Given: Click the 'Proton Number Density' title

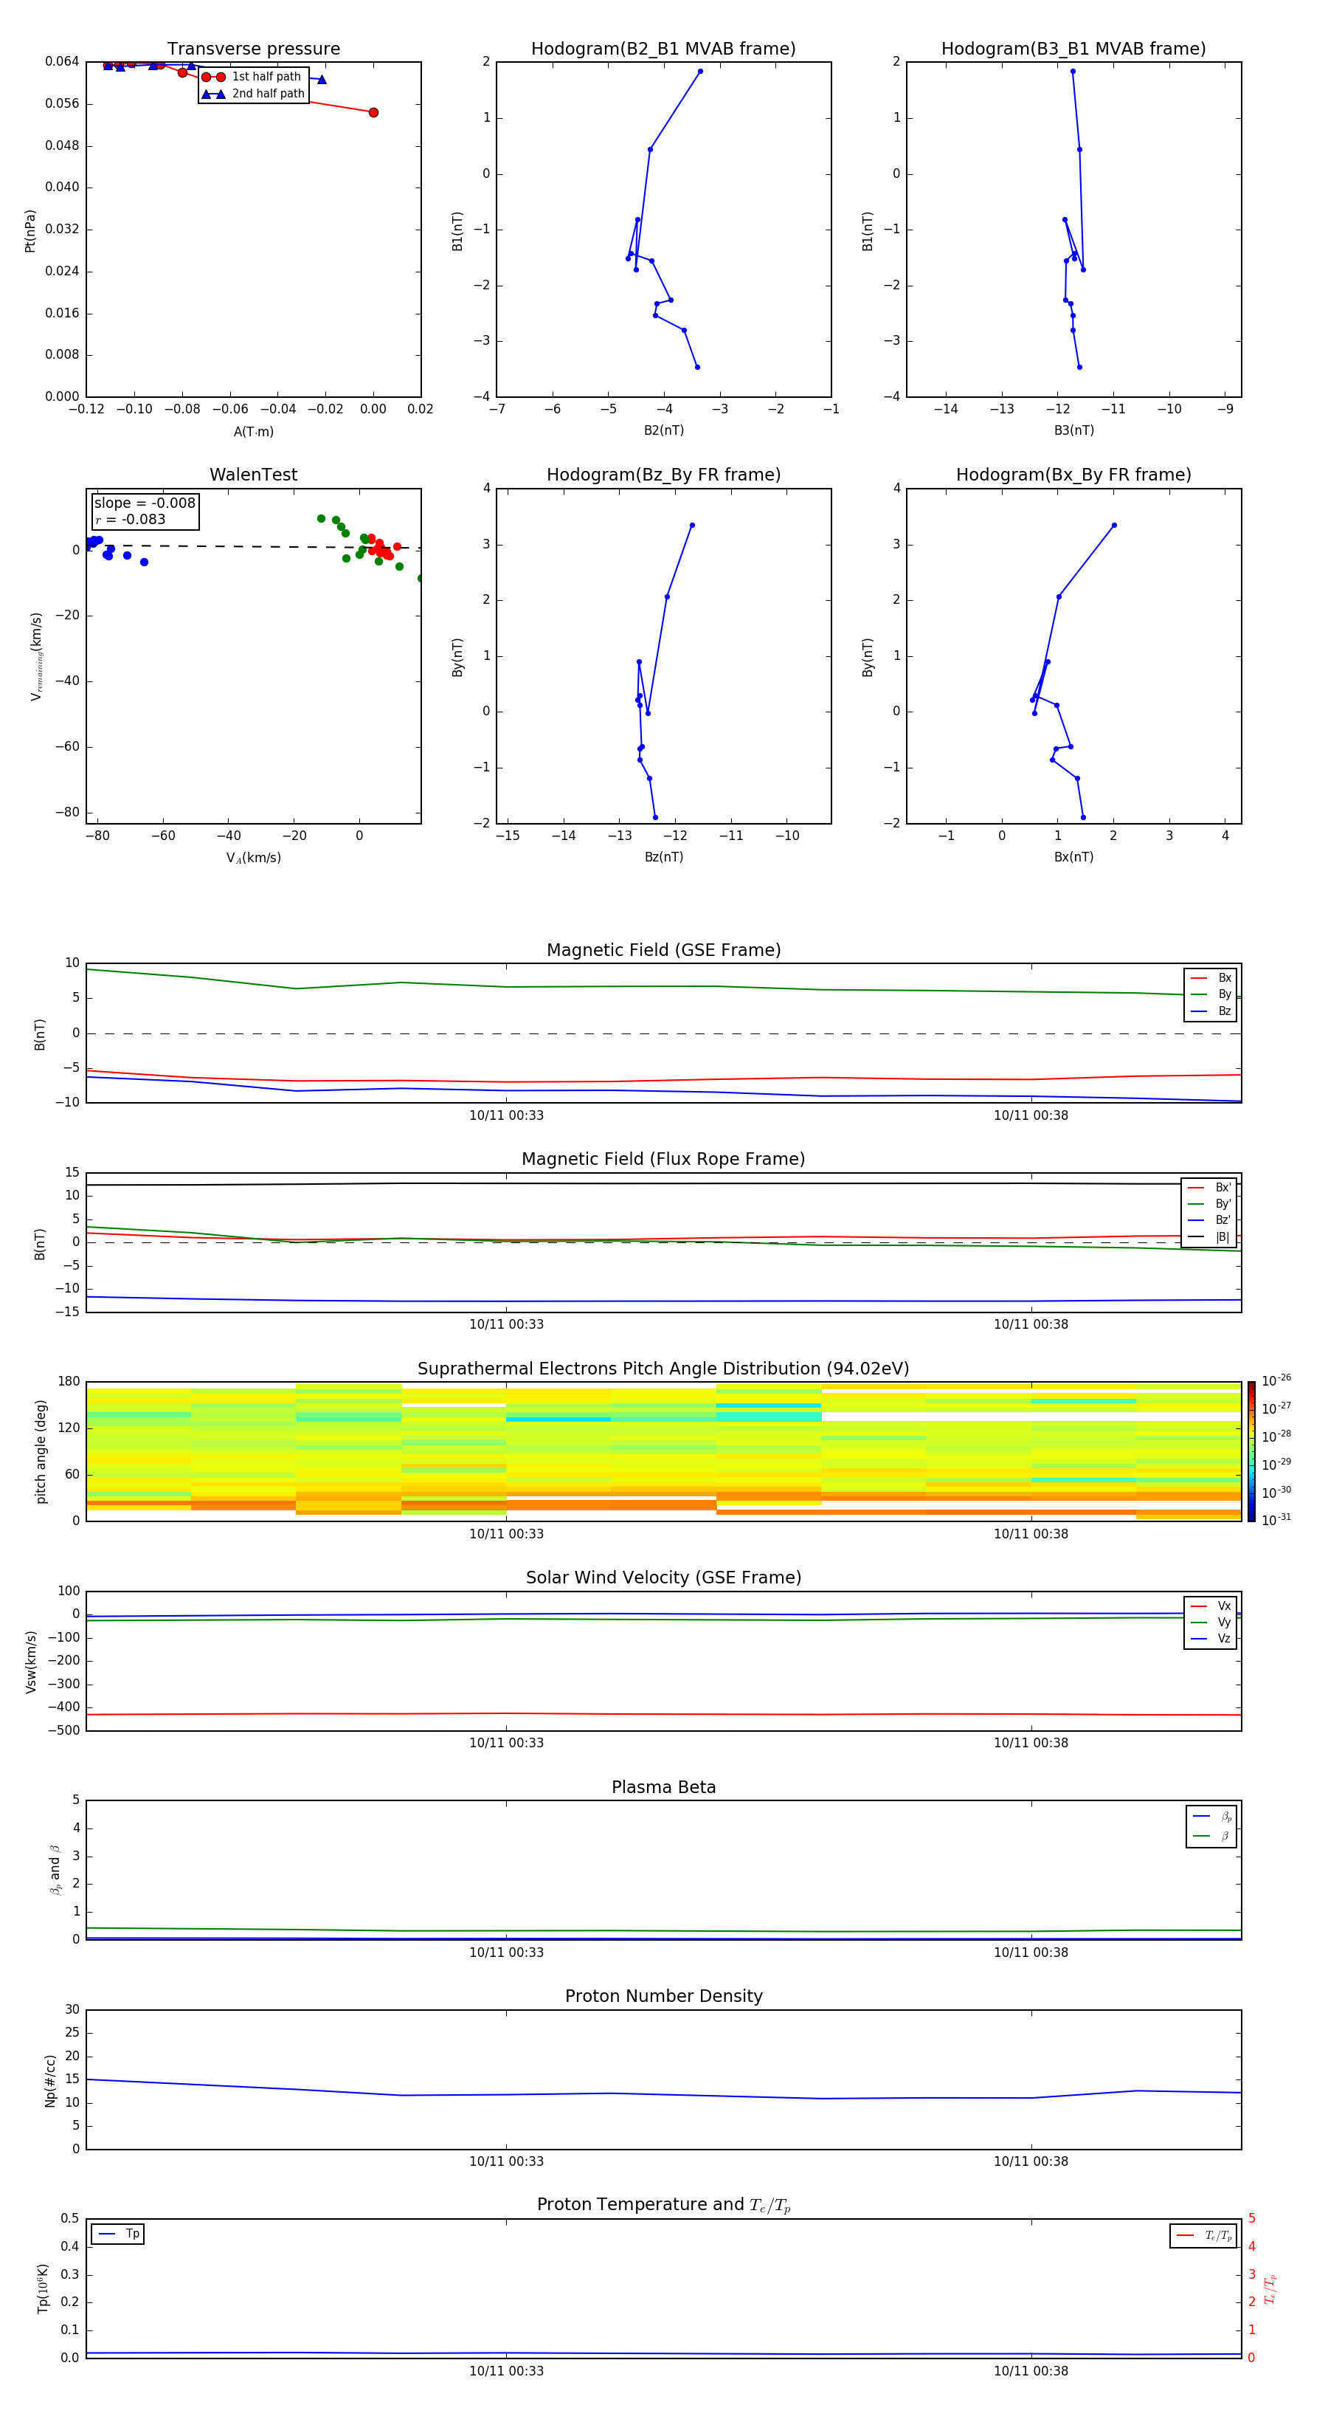Looking at the screenshot, I should point(663,1996).
